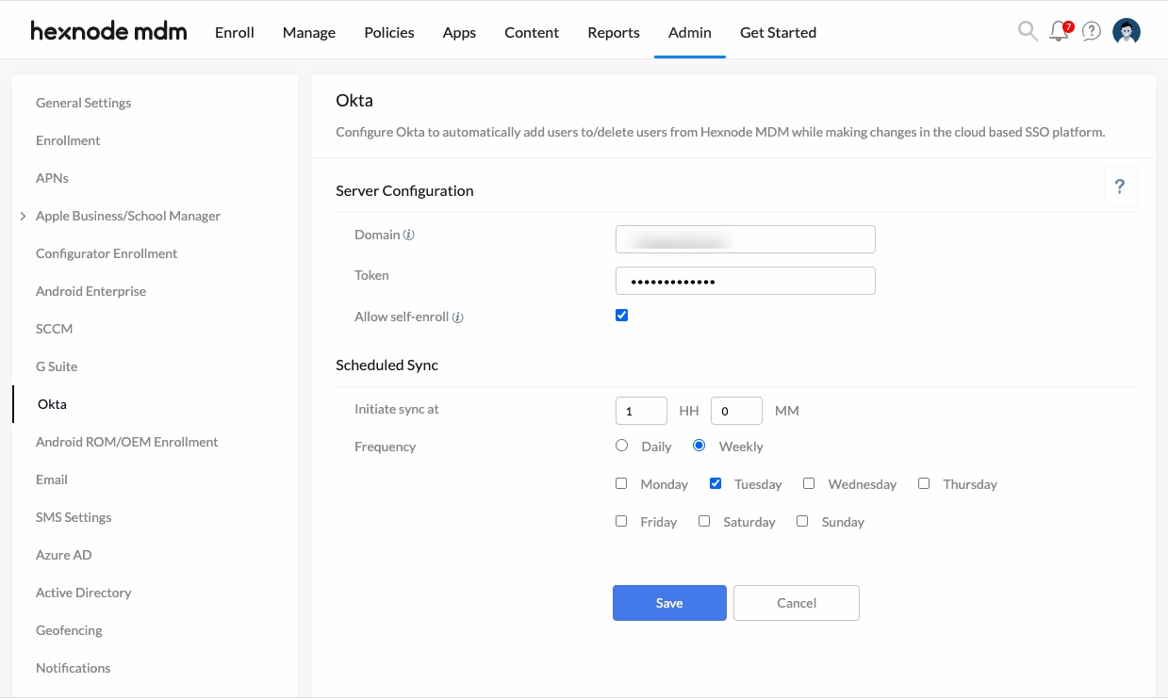Open G Suite in sidebar
1168x699 pixels.
[x=57, y=366]
